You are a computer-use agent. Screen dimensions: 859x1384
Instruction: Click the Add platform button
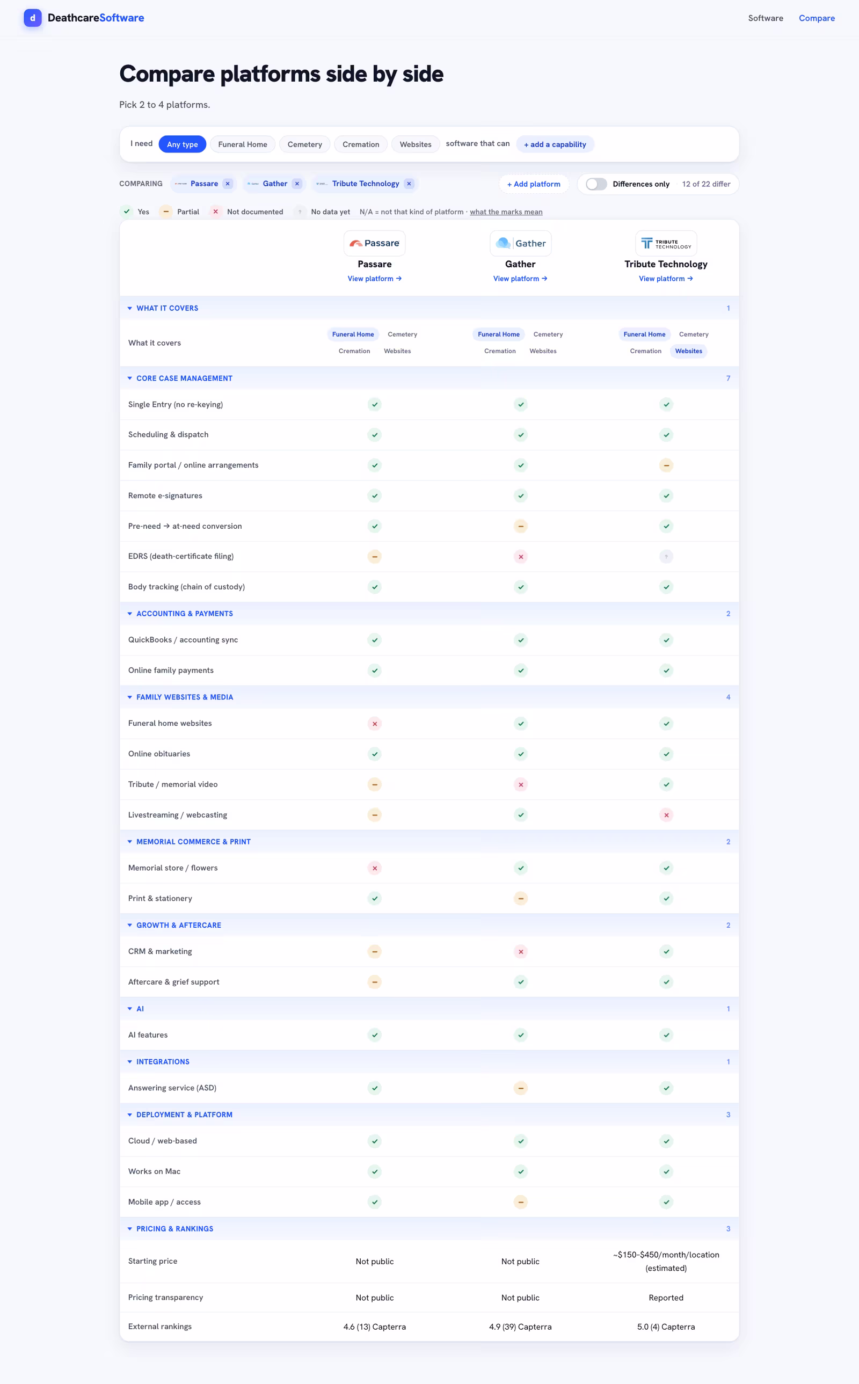point(534,184)
